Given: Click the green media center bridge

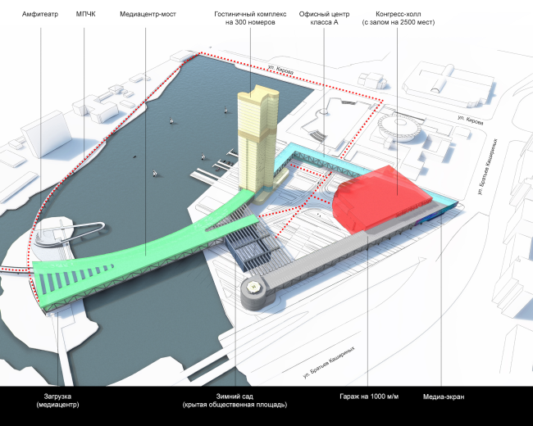Looking at the screenshot, I should click(148, 254).
